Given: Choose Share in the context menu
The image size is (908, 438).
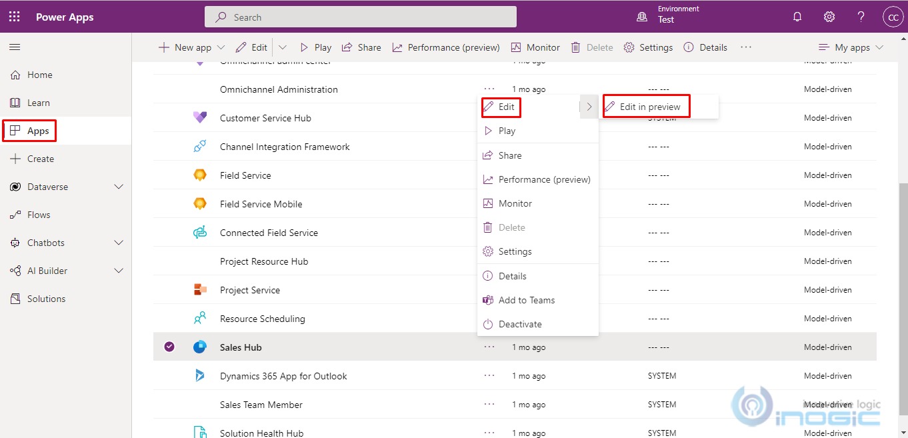Looking at the screenshot, I should pos(538,155).
